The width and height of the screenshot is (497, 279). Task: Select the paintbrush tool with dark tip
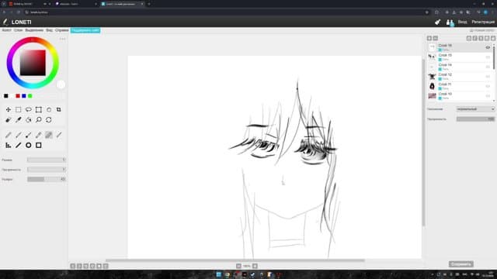[x=29, y=135]
